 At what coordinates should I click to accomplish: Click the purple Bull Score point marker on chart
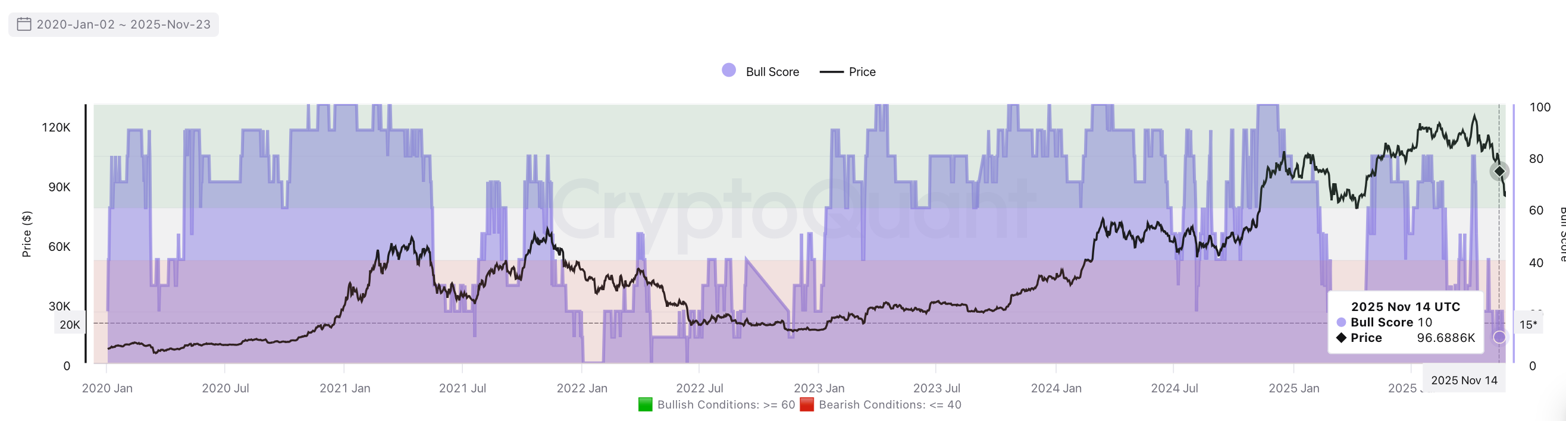[x=1499, y=337]
